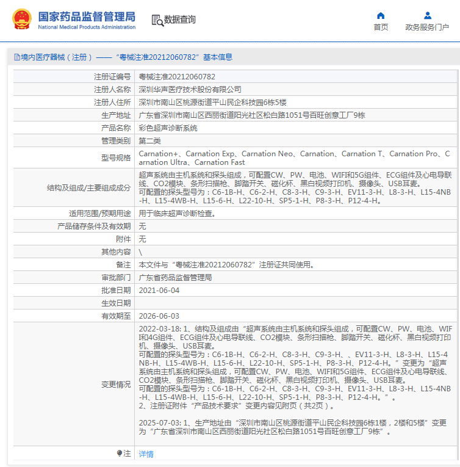Screen dimensions: 460x467
Task: Select registration number value 粤械注准20212060782
Action: pyautogui.click(x=177, y=77)
